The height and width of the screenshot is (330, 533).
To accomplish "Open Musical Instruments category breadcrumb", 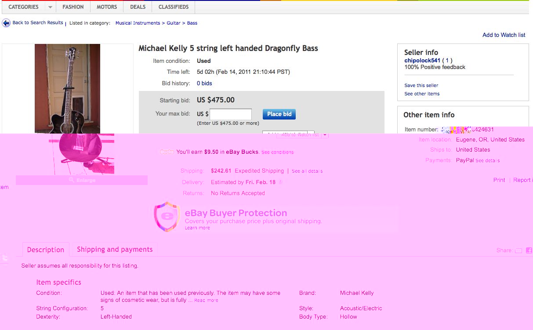I will [138, 23].
